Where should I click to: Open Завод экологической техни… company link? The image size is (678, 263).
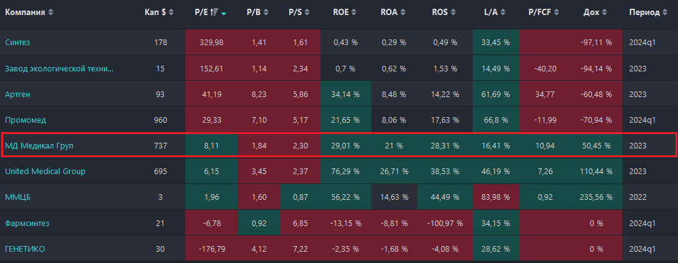click(59, 68)
